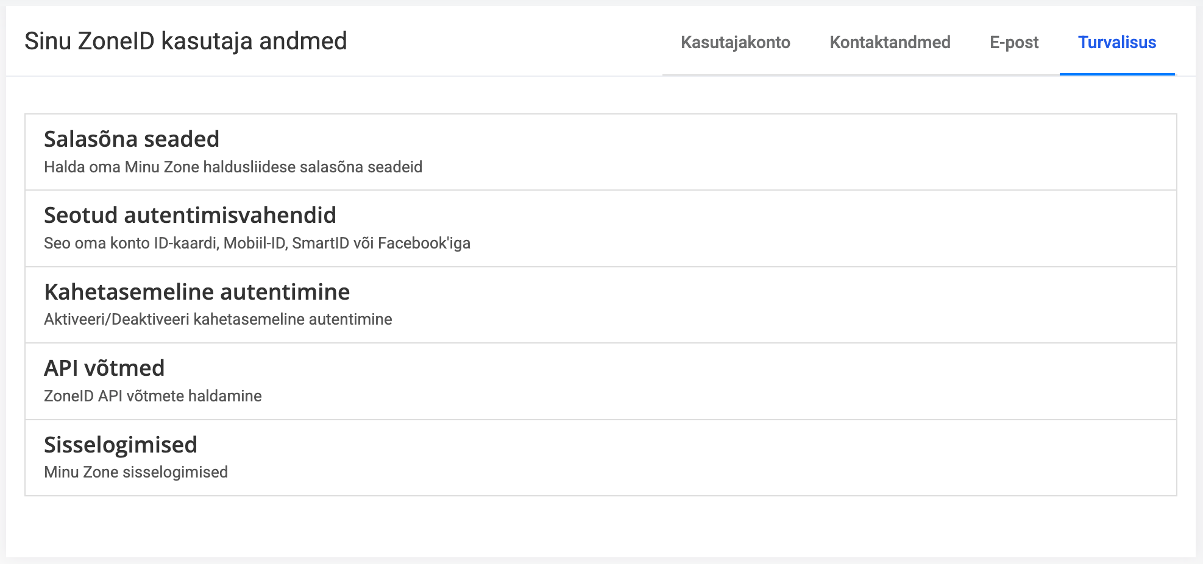This screenshot has width=1203, height=564.
Task: Click 'Seo oma konto ID-kaardi' description text
Action: click(x=257, y=244)
